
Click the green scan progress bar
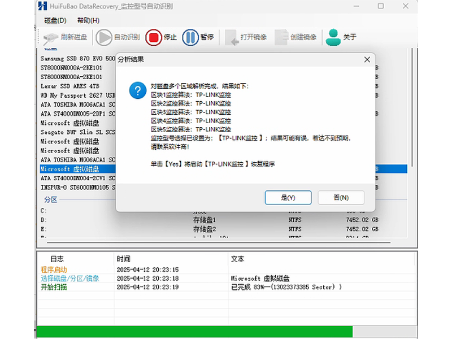pos(194,332)
